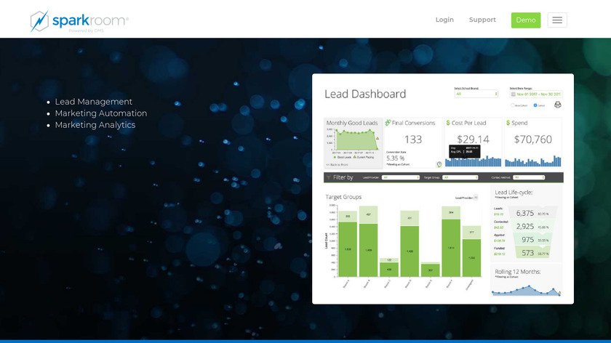Click the warning triangle on Monthly Good Leads chart
The image size is (611, 343).
tap(378, 138)
